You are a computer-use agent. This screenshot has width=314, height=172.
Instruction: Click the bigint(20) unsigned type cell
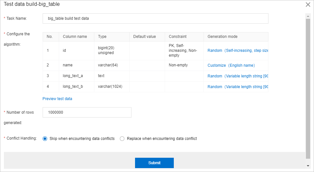pos(112,51)
